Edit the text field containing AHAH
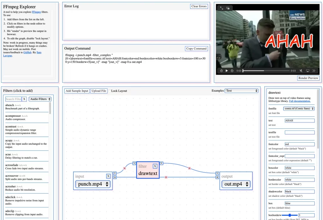The image size is (323, 220). [x=300, y=121]
